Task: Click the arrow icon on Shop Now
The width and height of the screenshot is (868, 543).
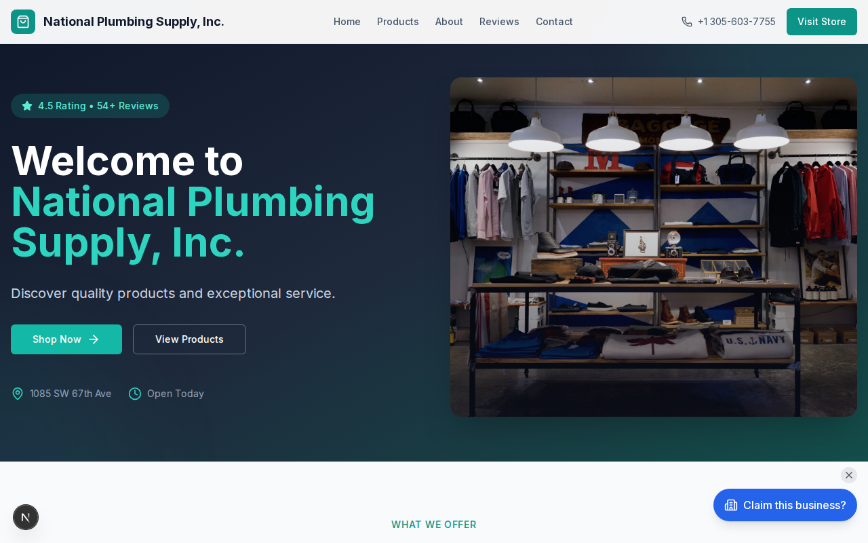Action: click(94, 339)
